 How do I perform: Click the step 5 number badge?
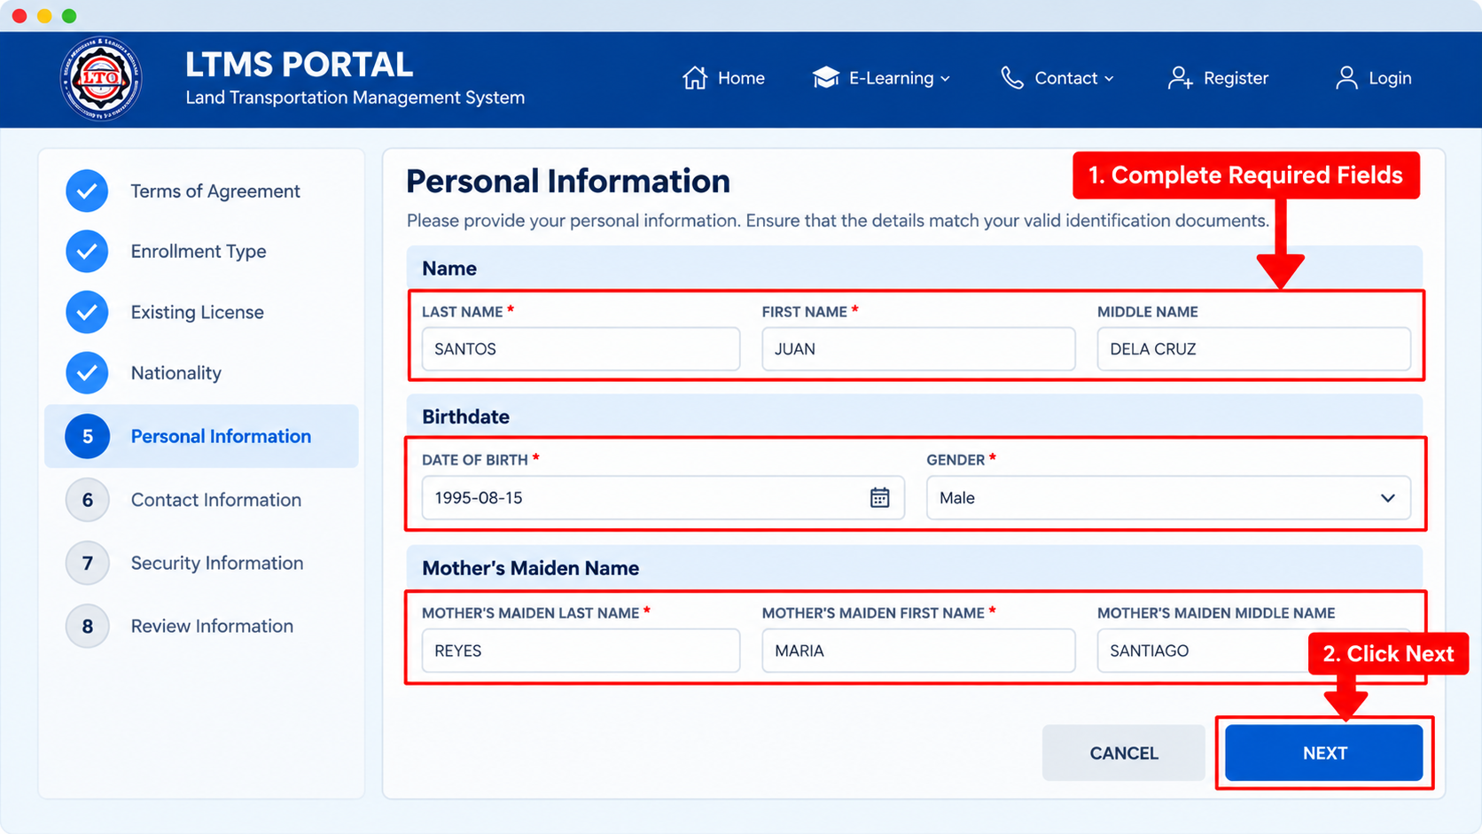click(87, 436)
